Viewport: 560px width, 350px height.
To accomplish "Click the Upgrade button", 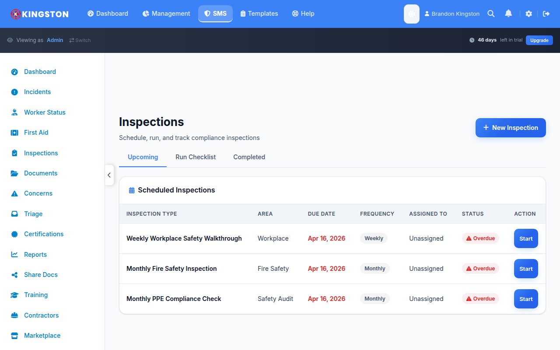I will pos(539,40).
